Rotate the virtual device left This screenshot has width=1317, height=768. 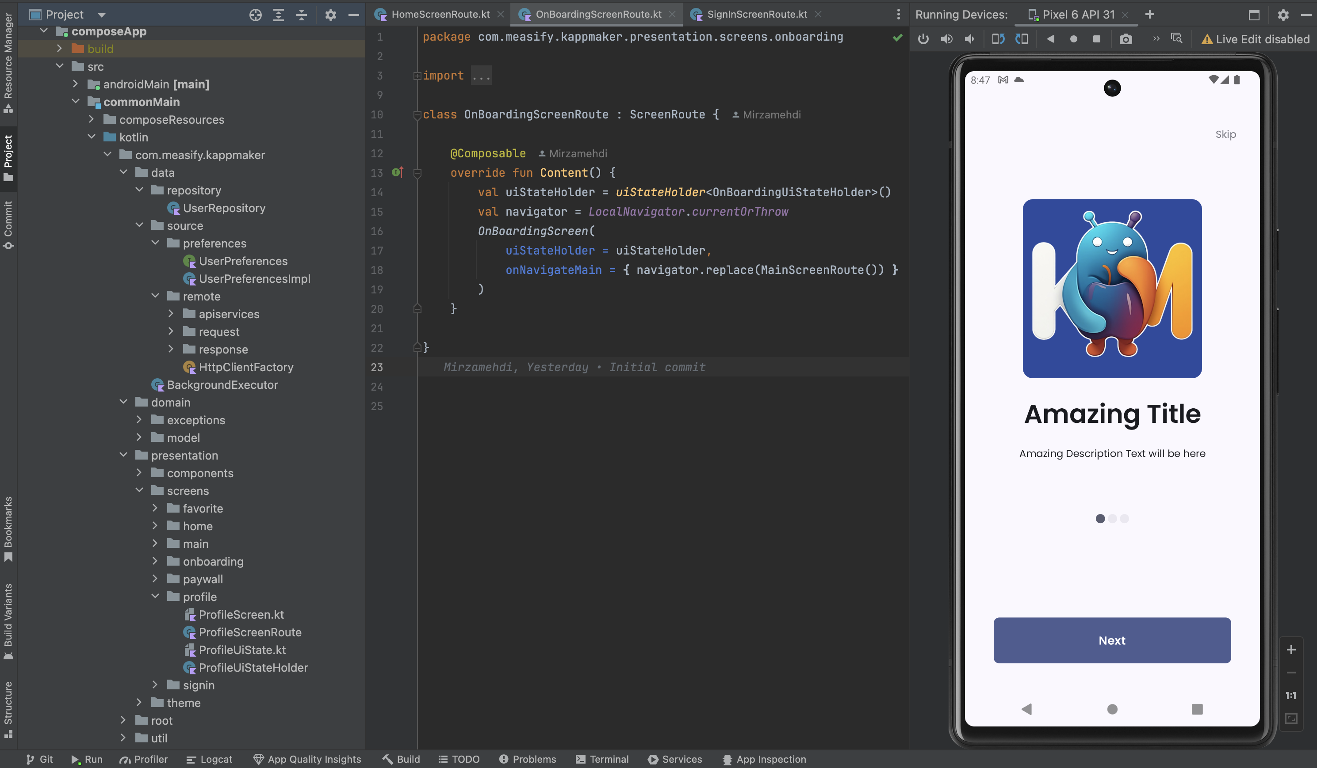[998, 38]
